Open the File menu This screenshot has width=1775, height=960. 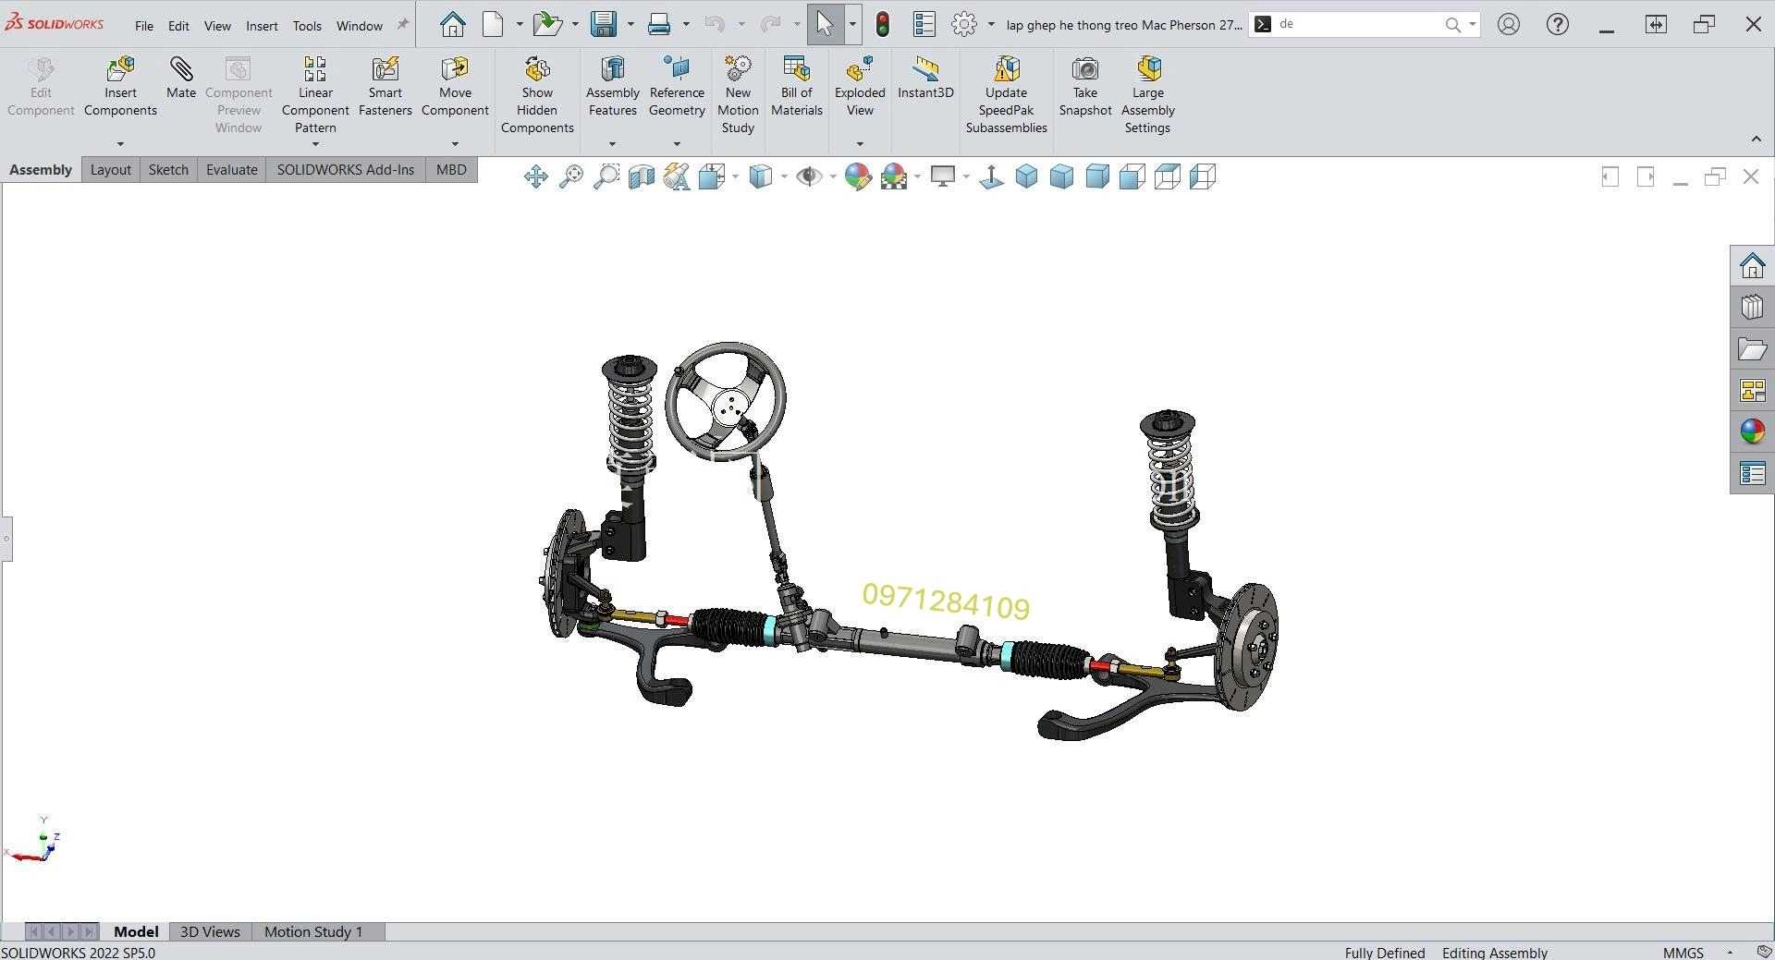tap(144, 26)
